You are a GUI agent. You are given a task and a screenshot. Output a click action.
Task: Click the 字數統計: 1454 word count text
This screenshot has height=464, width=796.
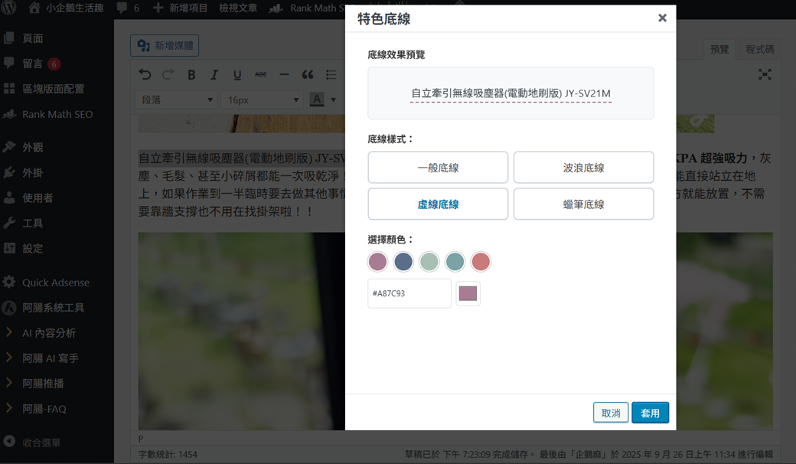click(168, 454)
